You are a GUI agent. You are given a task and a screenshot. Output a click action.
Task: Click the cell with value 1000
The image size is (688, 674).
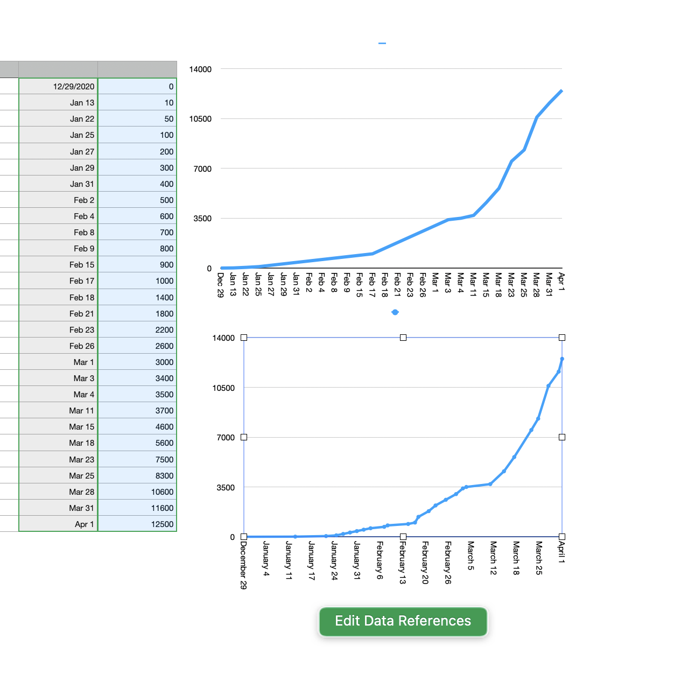click(137, 280)
